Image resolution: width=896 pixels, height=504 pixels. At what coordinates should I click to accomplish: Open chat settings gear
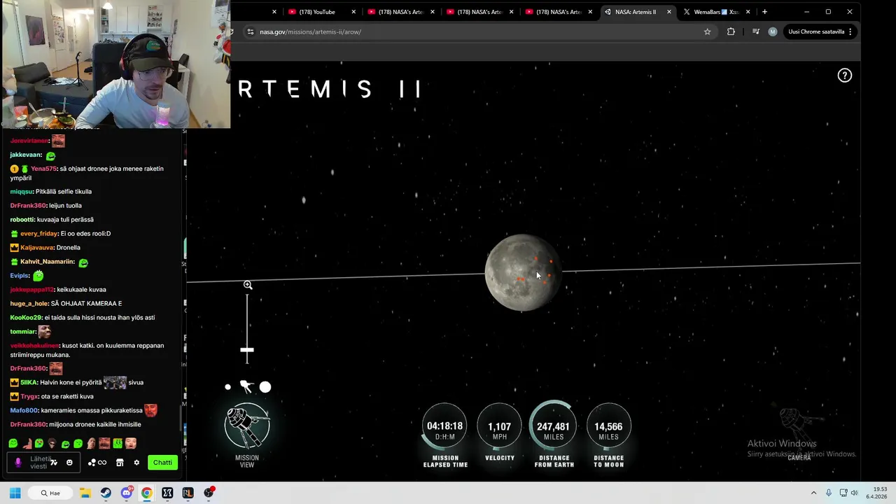[136, 463]
